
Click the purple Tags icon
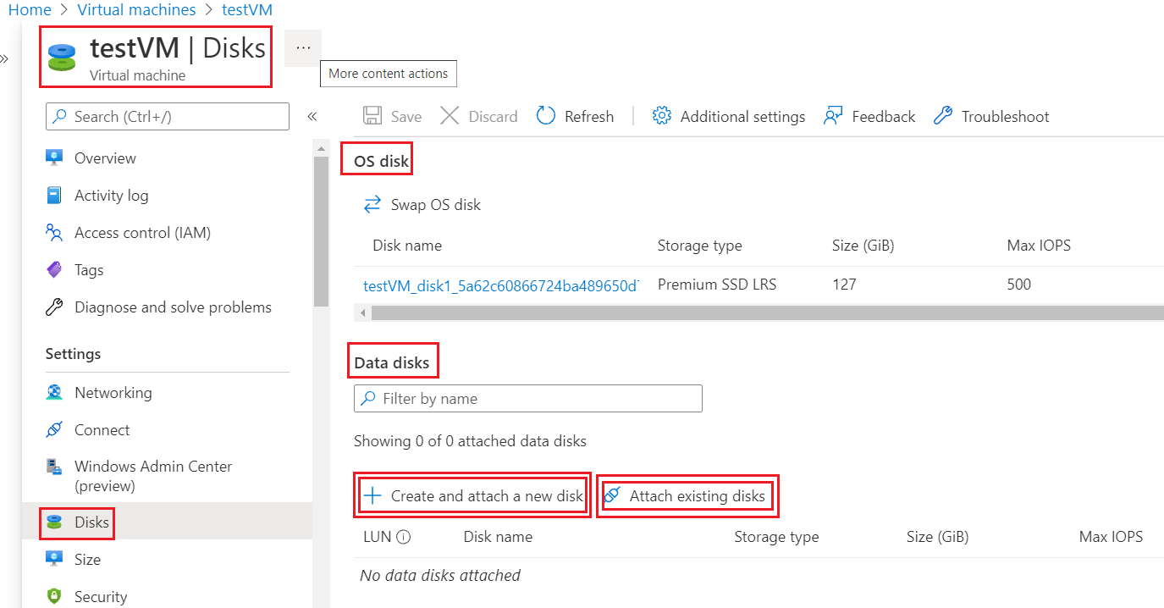[54, 270]
